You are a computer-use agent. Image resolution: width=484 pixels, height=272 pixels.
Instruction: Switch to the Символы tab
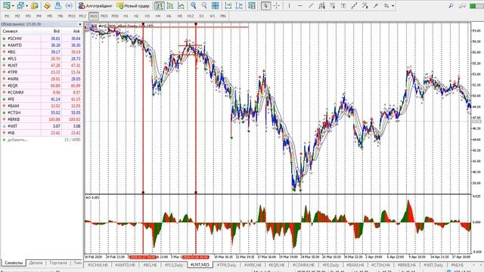tap(14, 263)
